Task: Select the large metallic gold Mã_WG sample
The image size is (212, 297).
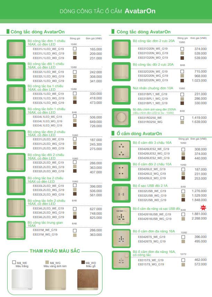Action: click(55, 280)
